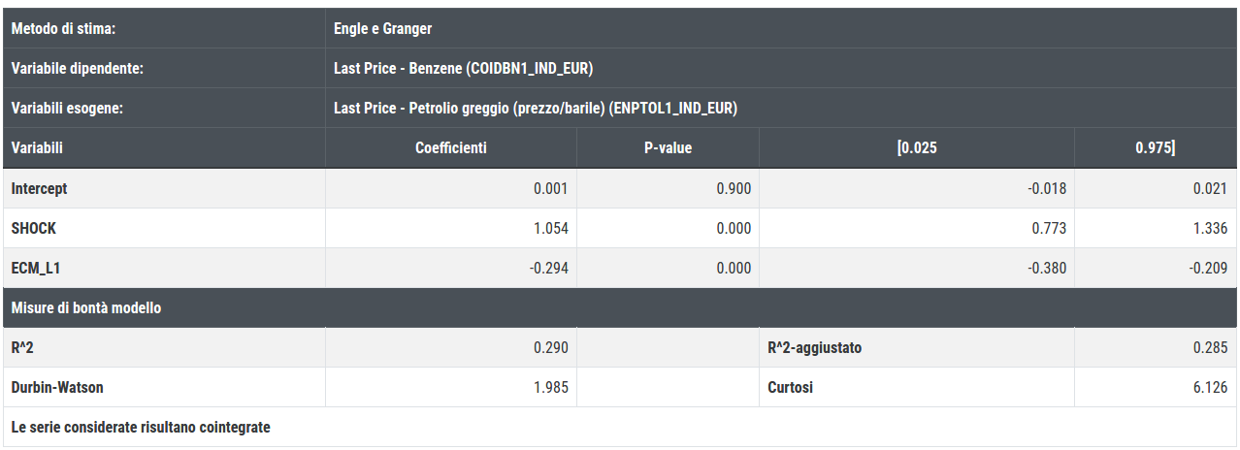Click the 0.975] column header

click(1156, 148)
